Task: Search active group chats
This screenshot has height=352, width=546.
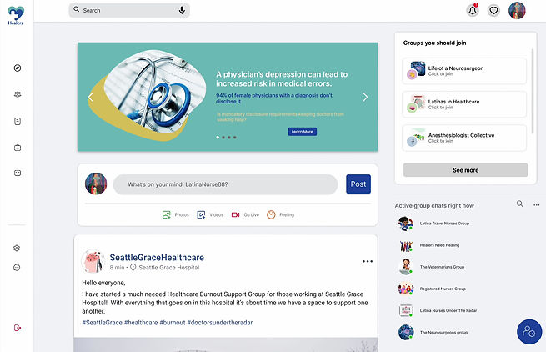Action: pyautogui.click(x=519, y=204)
